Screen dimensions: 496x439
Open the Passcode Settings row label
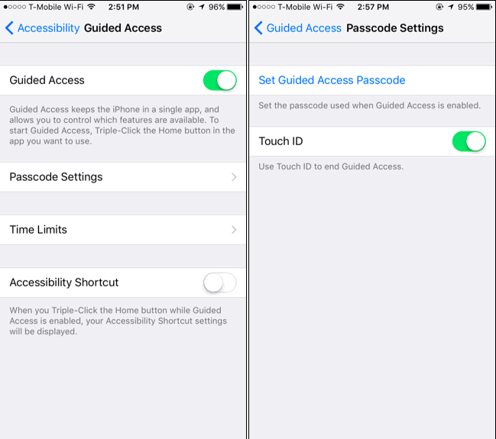click(x=56, y=177)
